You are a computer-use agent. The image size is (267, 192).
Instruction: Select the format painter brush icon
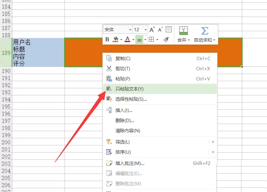pos(166,39)
